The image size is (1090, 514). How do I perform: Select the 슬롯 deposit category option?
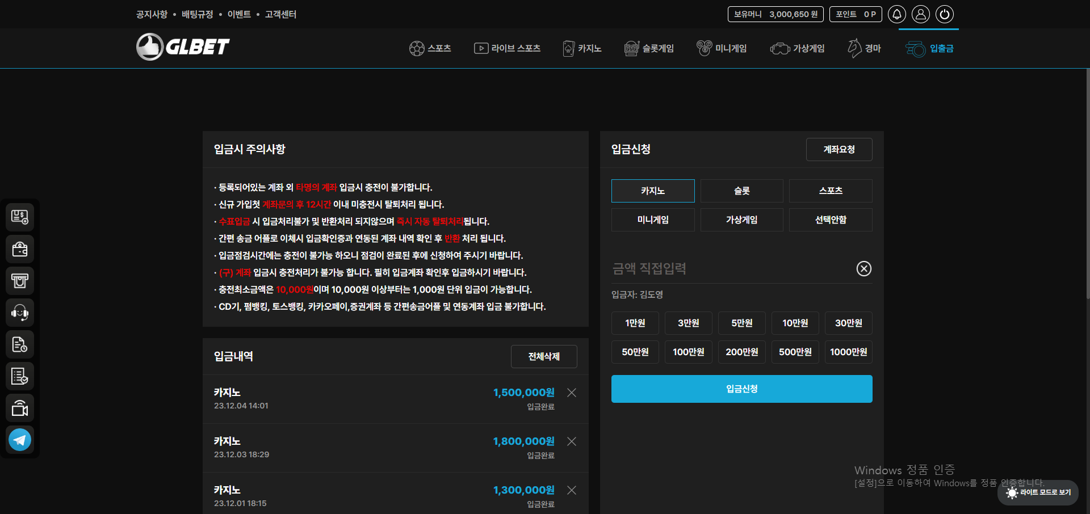coord(741,191)
